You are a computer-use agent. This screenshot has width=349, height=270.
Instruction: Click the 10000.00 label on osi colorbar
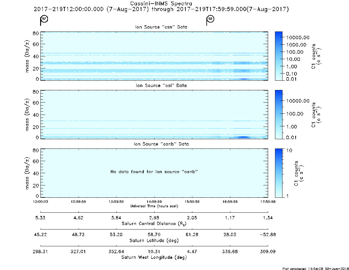[298, 101]
